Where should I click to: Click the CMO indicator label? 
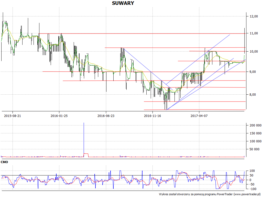[x=4, y=162]
